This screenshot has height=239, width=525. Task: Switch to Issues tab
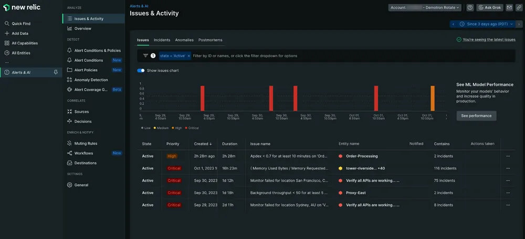(x=143, y=40)
